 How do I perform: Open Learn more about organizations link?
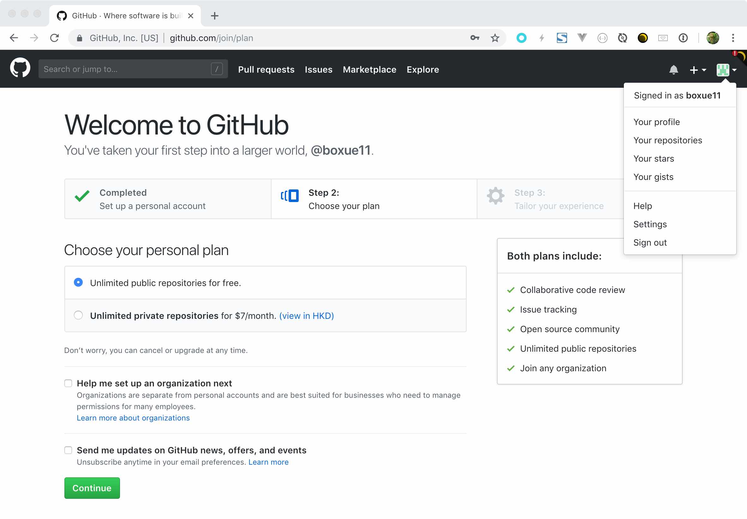(133, 418)
